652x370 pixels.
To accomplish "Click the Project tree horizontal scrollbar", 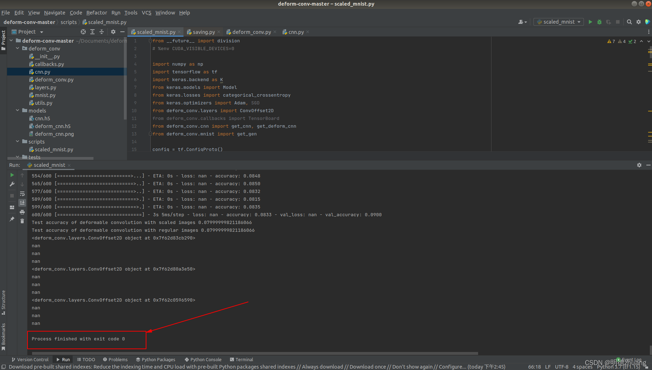I will pos(50,158).
